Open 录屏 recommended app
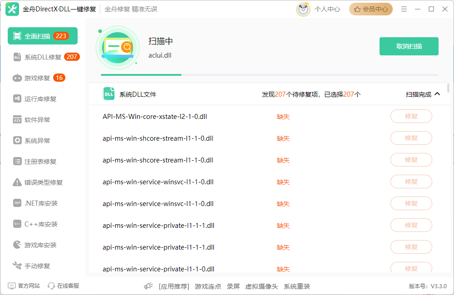This screenshot has width=454, height=295. pos(233,287)
